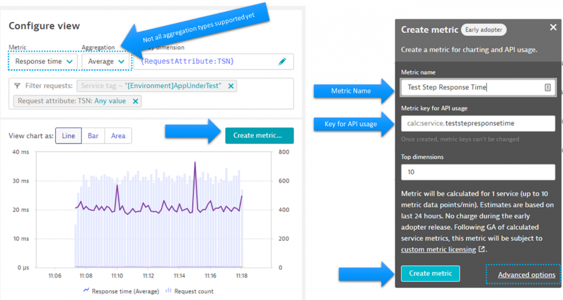The height and width of the screenshot is (300, 563).
Task: Click the Create metric... button
Action: pyautogui.click(x=259, y=135)
